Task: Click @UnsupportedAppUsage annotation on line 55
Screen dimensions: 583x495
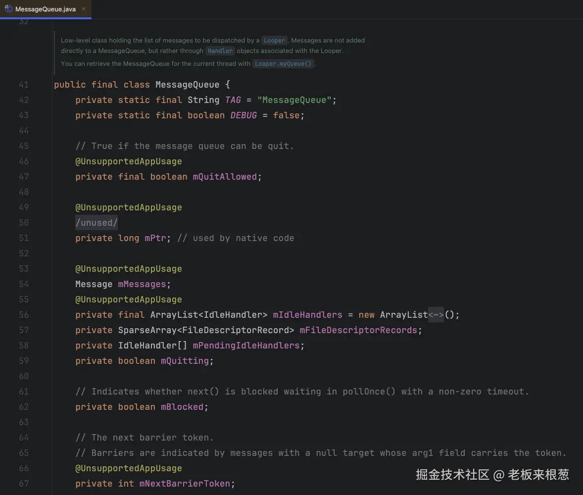Action: 129,299
